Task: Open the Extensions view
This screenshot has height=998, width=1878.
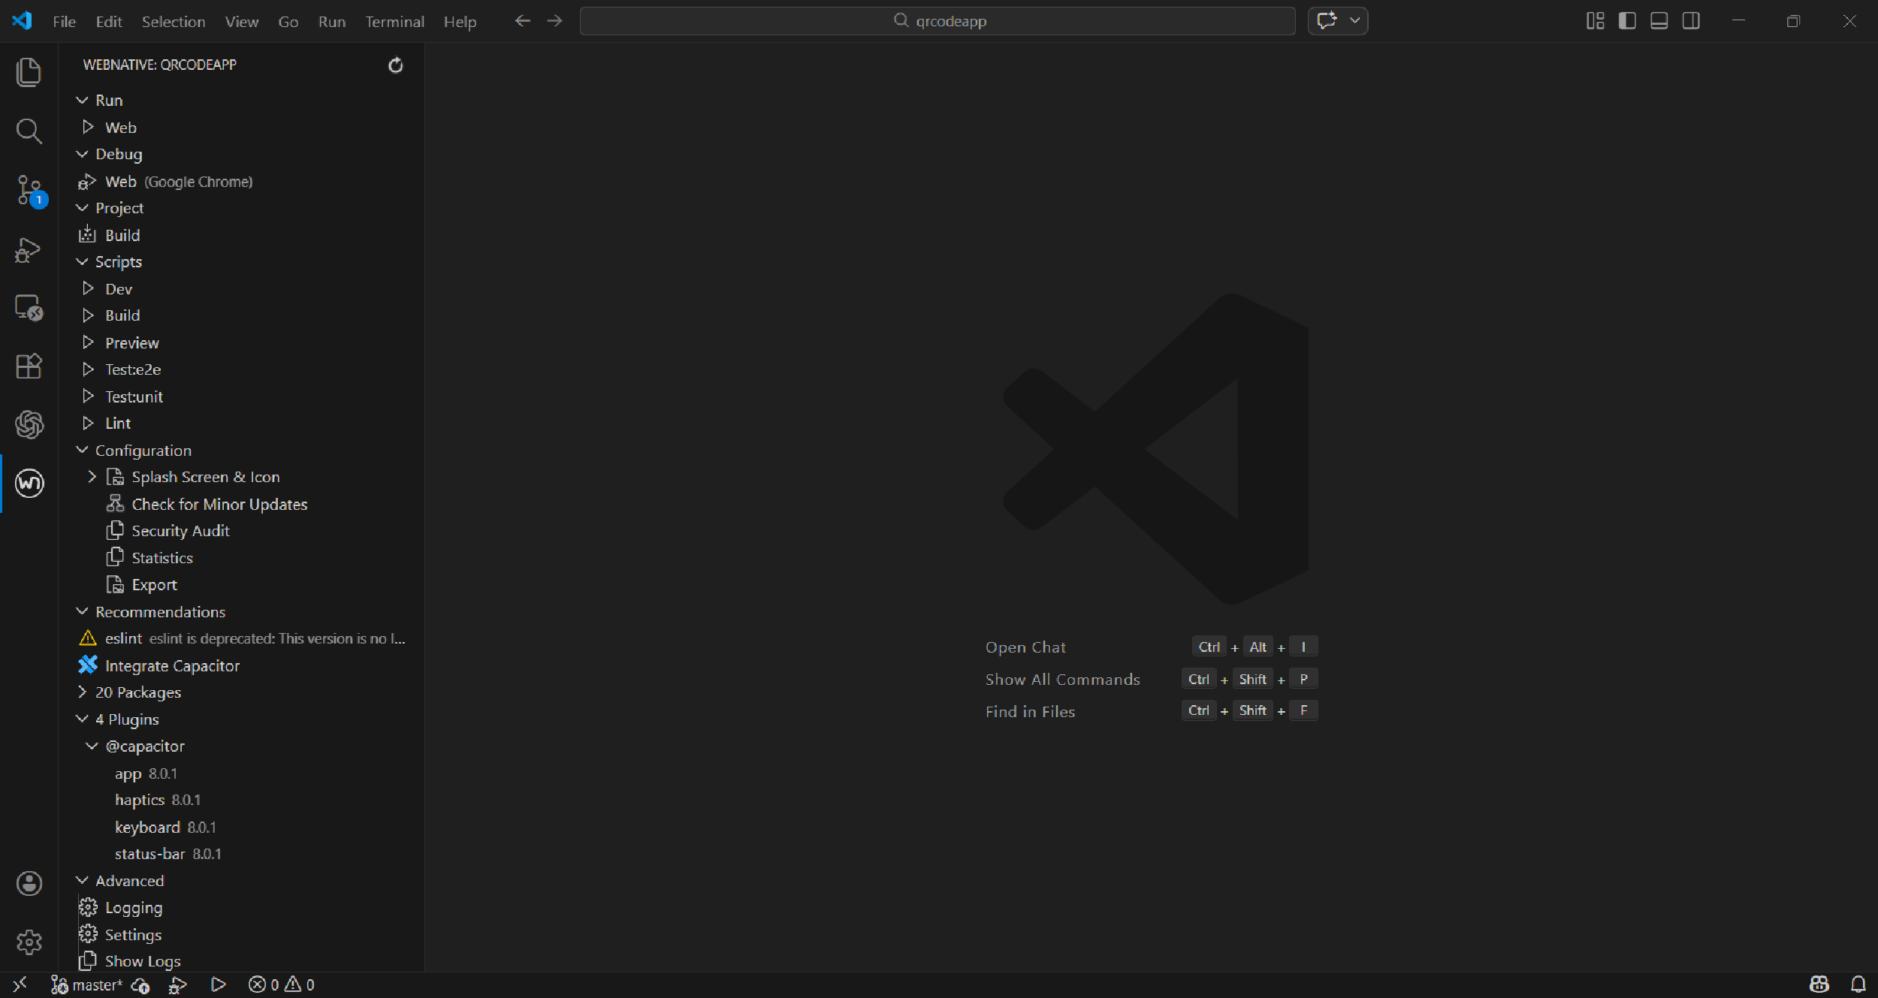Action: (29, 366)
